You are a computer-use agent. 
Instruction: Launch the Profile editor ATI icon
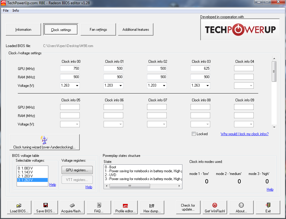[x=125, y=208]
